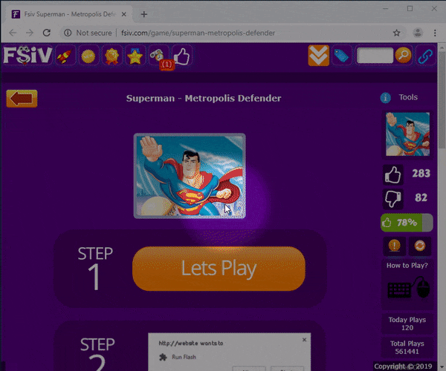Click the blue price tag icon
The image size is (446, 371).
[x=342, y=56]
